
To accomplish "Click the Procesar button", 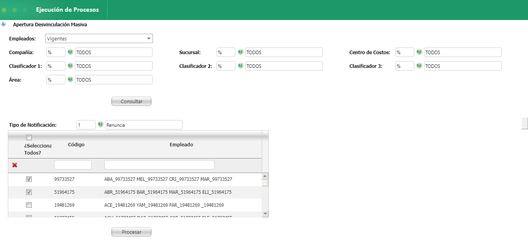I will (131, 232).
